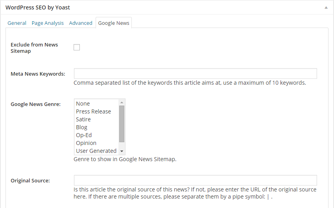The image size is (334, 208).
Task: Pick Satire from the genre list
Action: tap(83, 119)
